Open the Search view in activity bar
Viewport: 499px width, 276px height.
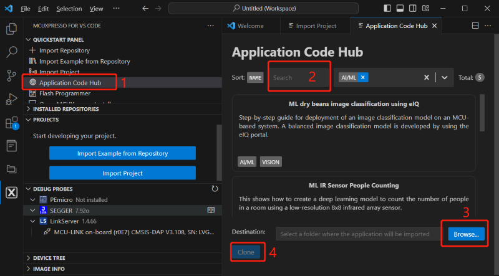[11, 52]
